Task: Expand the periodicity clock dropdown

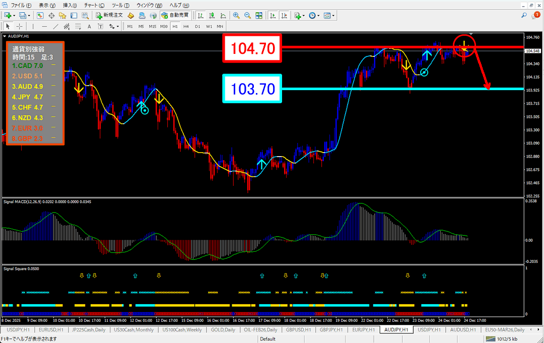Action: 318,16
